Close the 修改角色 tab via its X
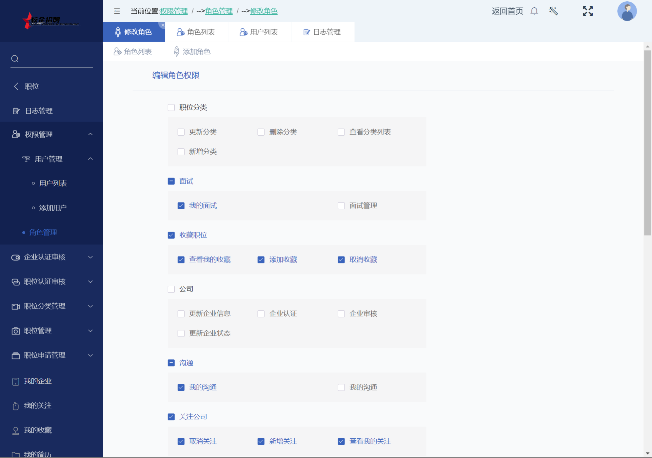 click(163, 25)
